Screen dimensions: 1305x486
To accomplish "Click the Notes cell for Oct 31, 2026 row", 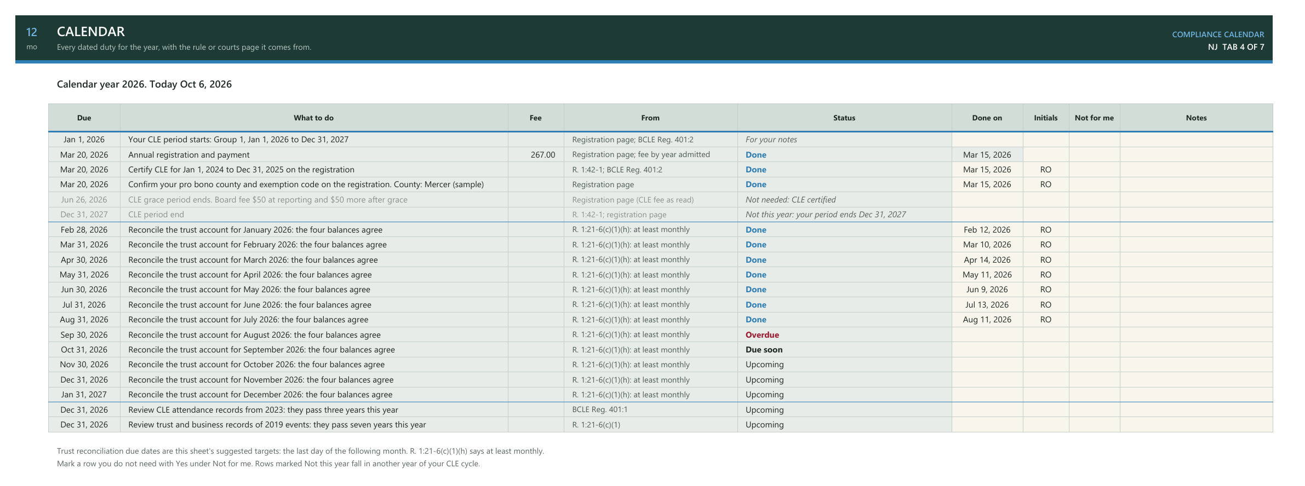I will coord(1196,350).
